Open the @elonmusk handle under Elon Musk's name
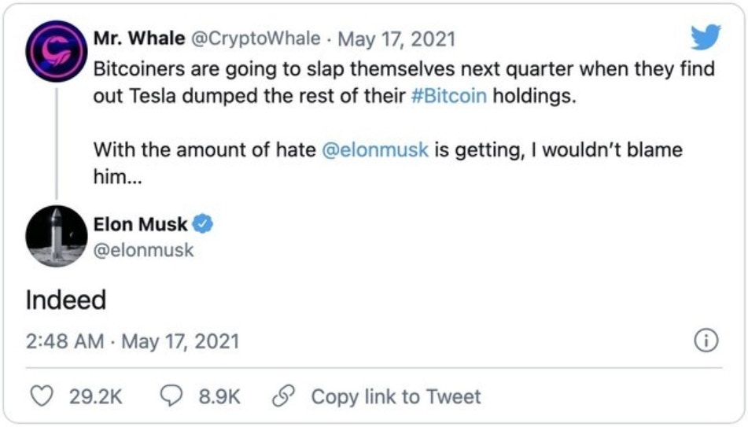 tap(143, 251)
